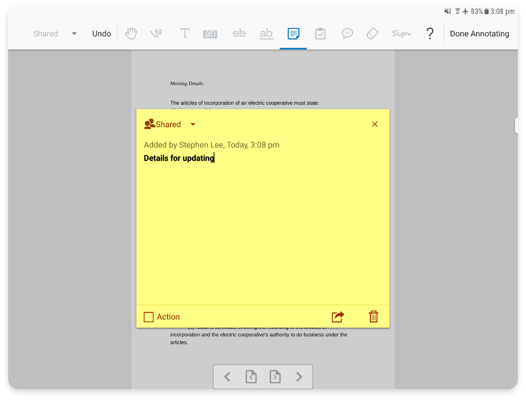Check the Action checkbox on note
526x400 pixels.
149,317
